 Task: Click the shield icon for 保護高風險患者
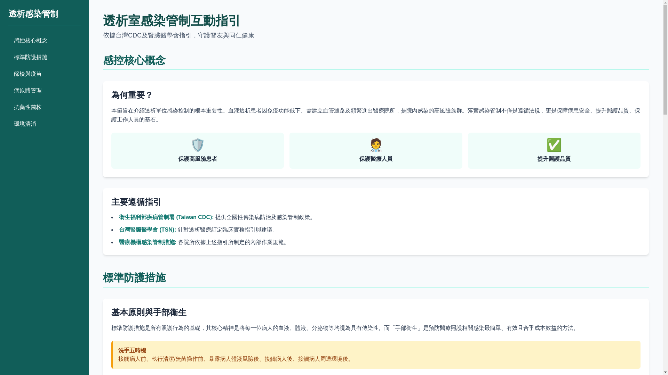tap(198, 145)
